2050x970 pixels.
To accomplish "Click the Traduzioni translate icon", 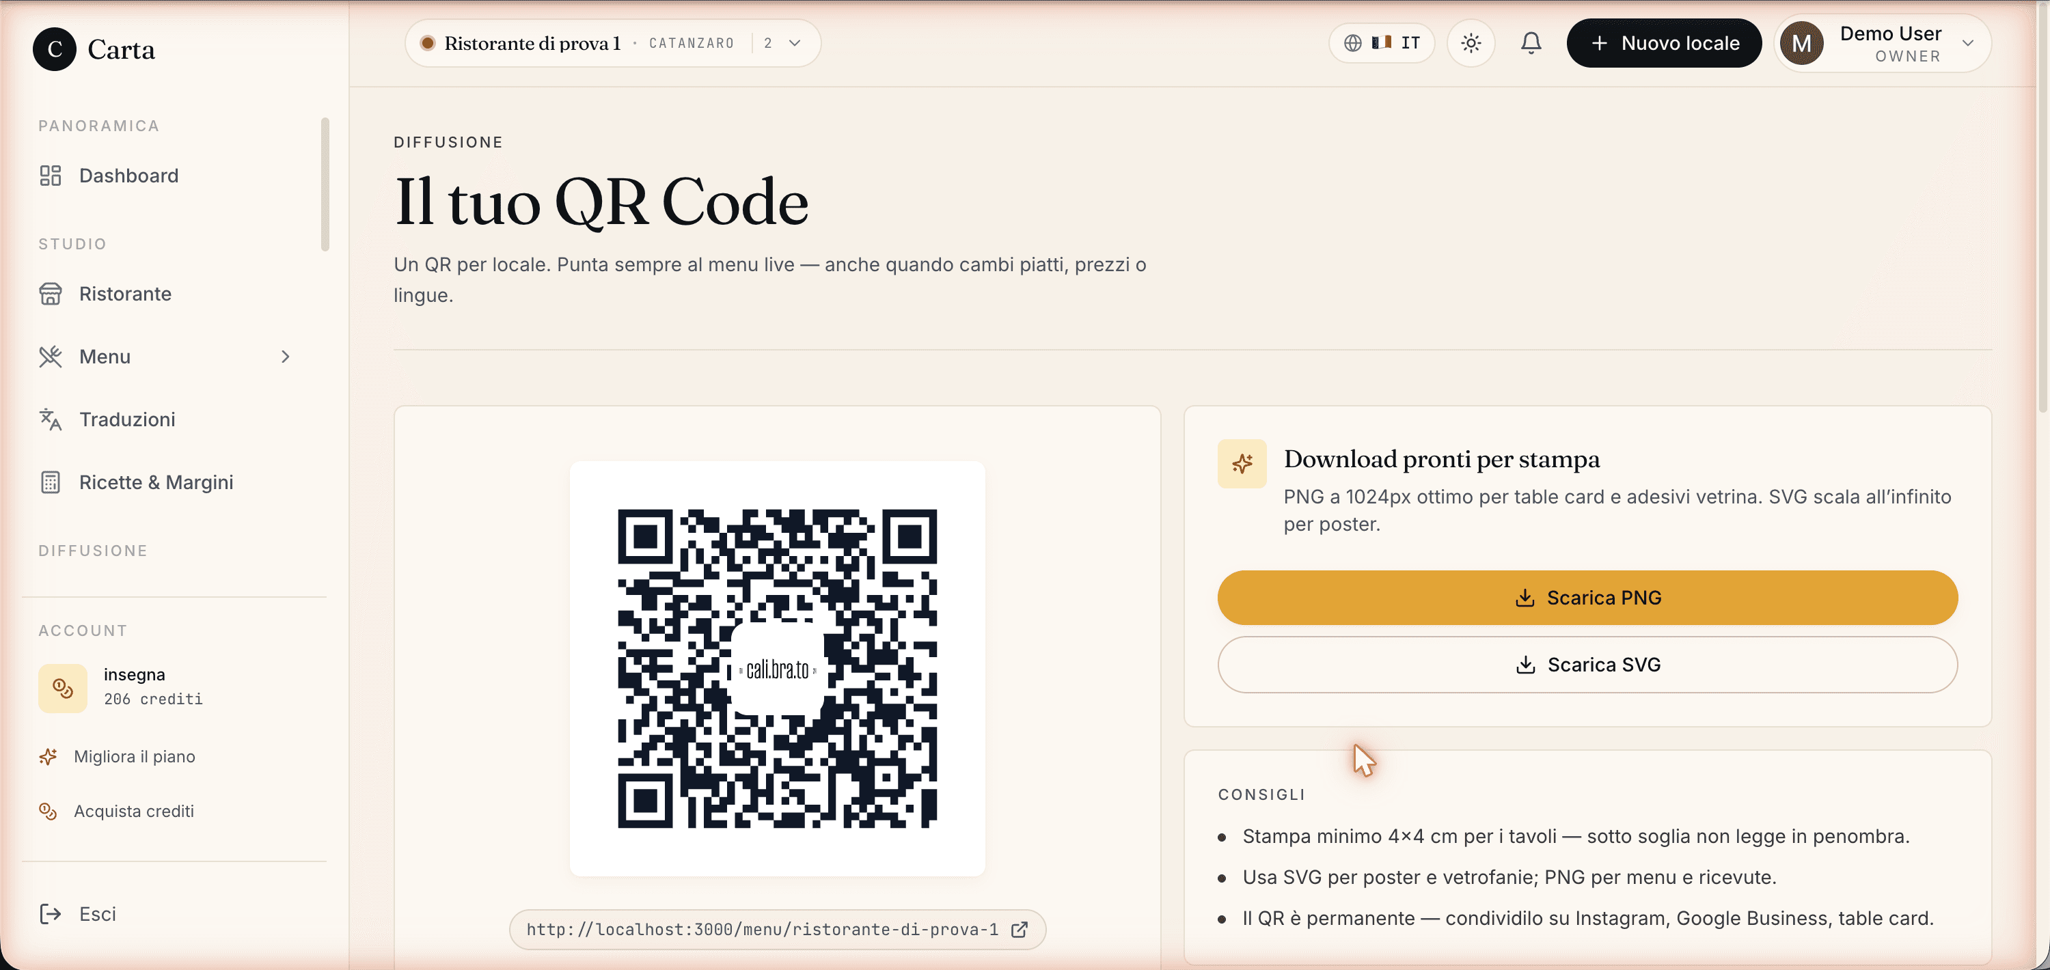I will [x=50, y=419].
